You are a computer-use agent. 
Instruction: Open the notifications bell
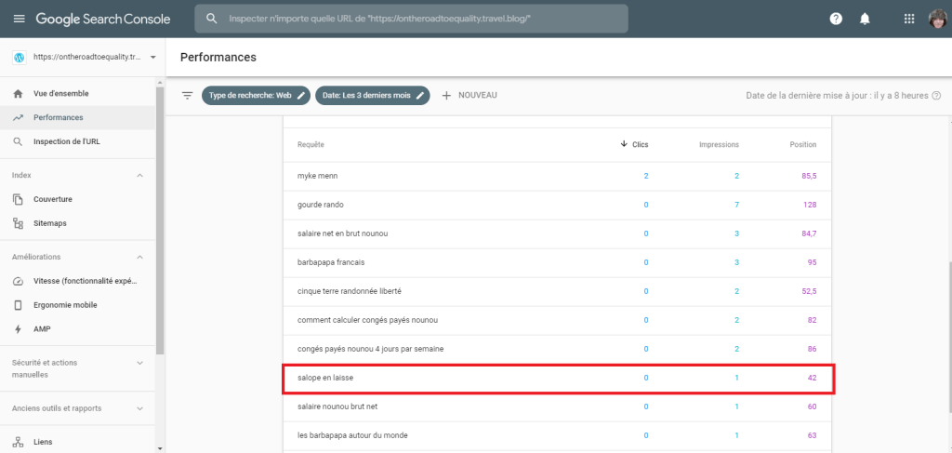[x=865, y=19]
